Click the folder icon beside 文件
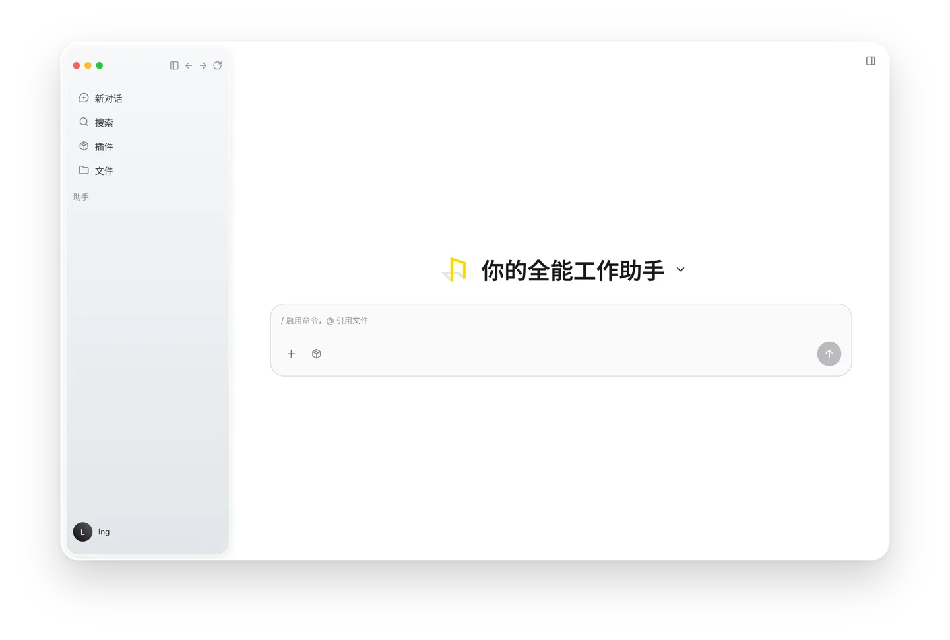 coord(84,170)
